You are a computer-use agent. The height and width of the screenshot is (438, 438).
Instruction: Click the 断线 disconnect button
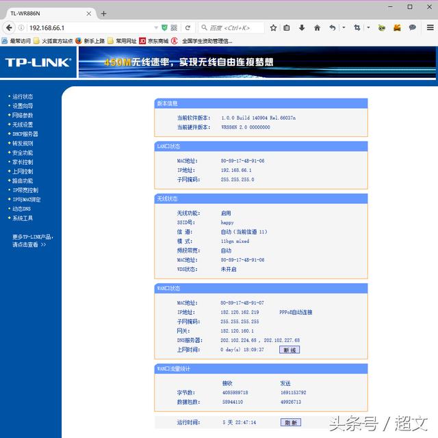[289, 350]
